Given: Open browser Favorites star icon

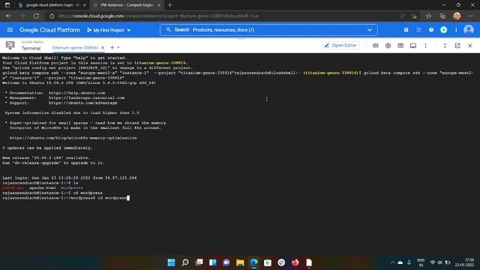Looking at the screenshot, I should (x=428, y=16).
